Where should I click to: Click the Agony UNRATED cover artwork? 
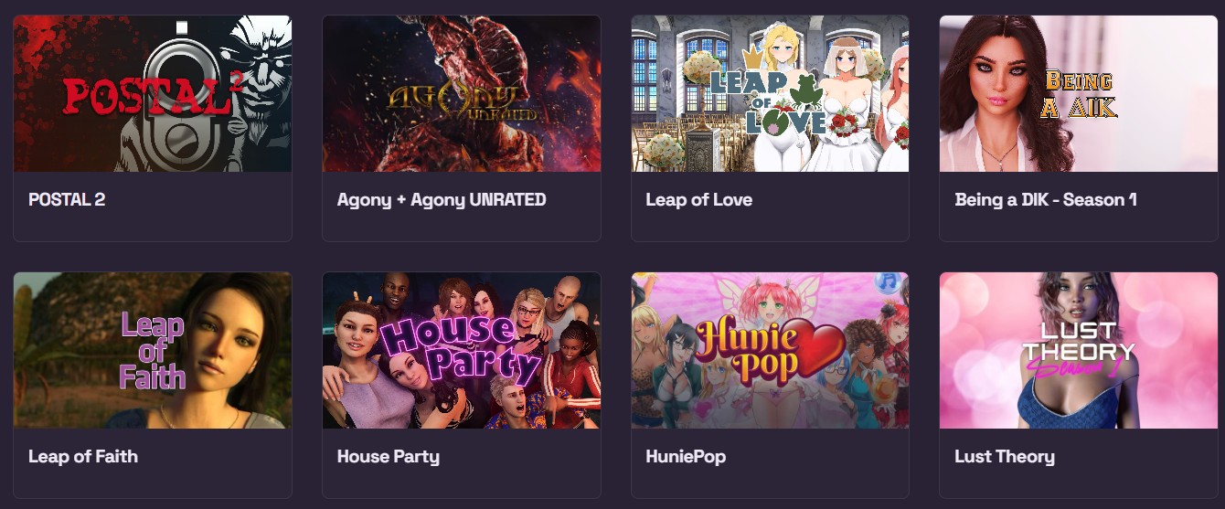click(462, 93)
